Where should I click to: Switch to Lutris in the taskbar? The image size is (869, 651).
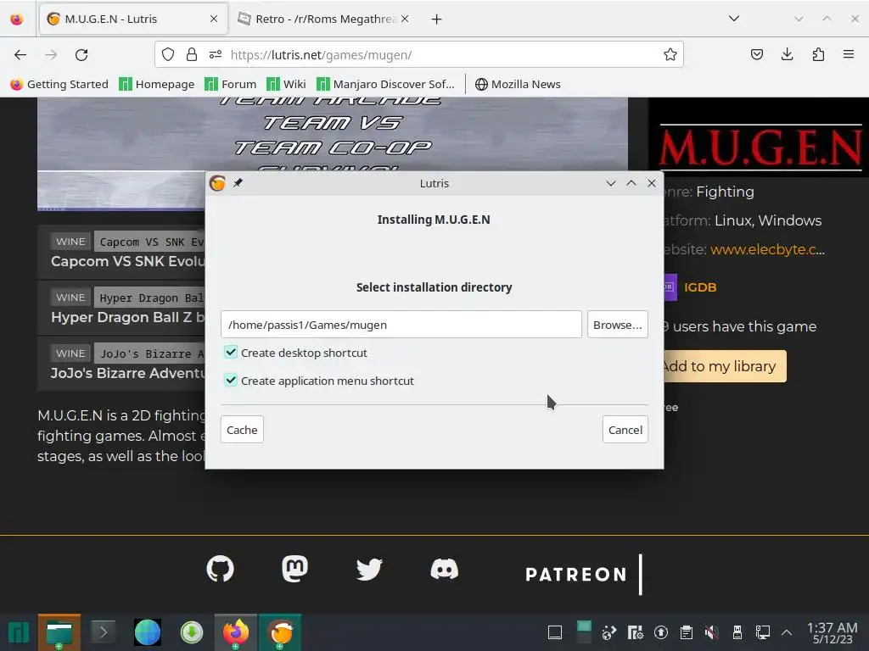[x=280, y=632]
